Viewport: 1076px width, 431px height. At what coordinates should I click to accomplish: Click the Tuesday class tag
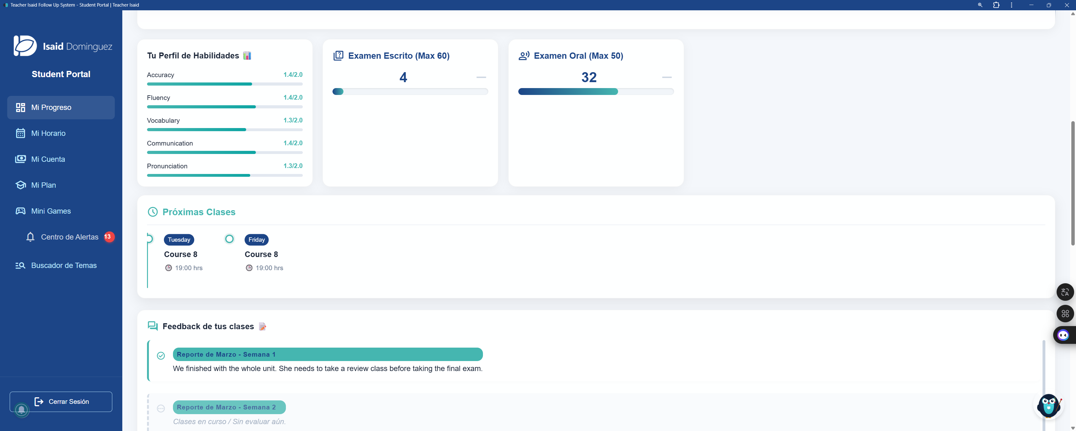(179, 240)
